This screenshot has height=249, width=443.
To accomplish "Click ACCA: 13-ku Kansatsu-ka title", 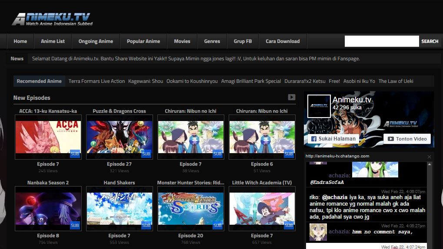I will pyautogui.click(x=48, y=111).
